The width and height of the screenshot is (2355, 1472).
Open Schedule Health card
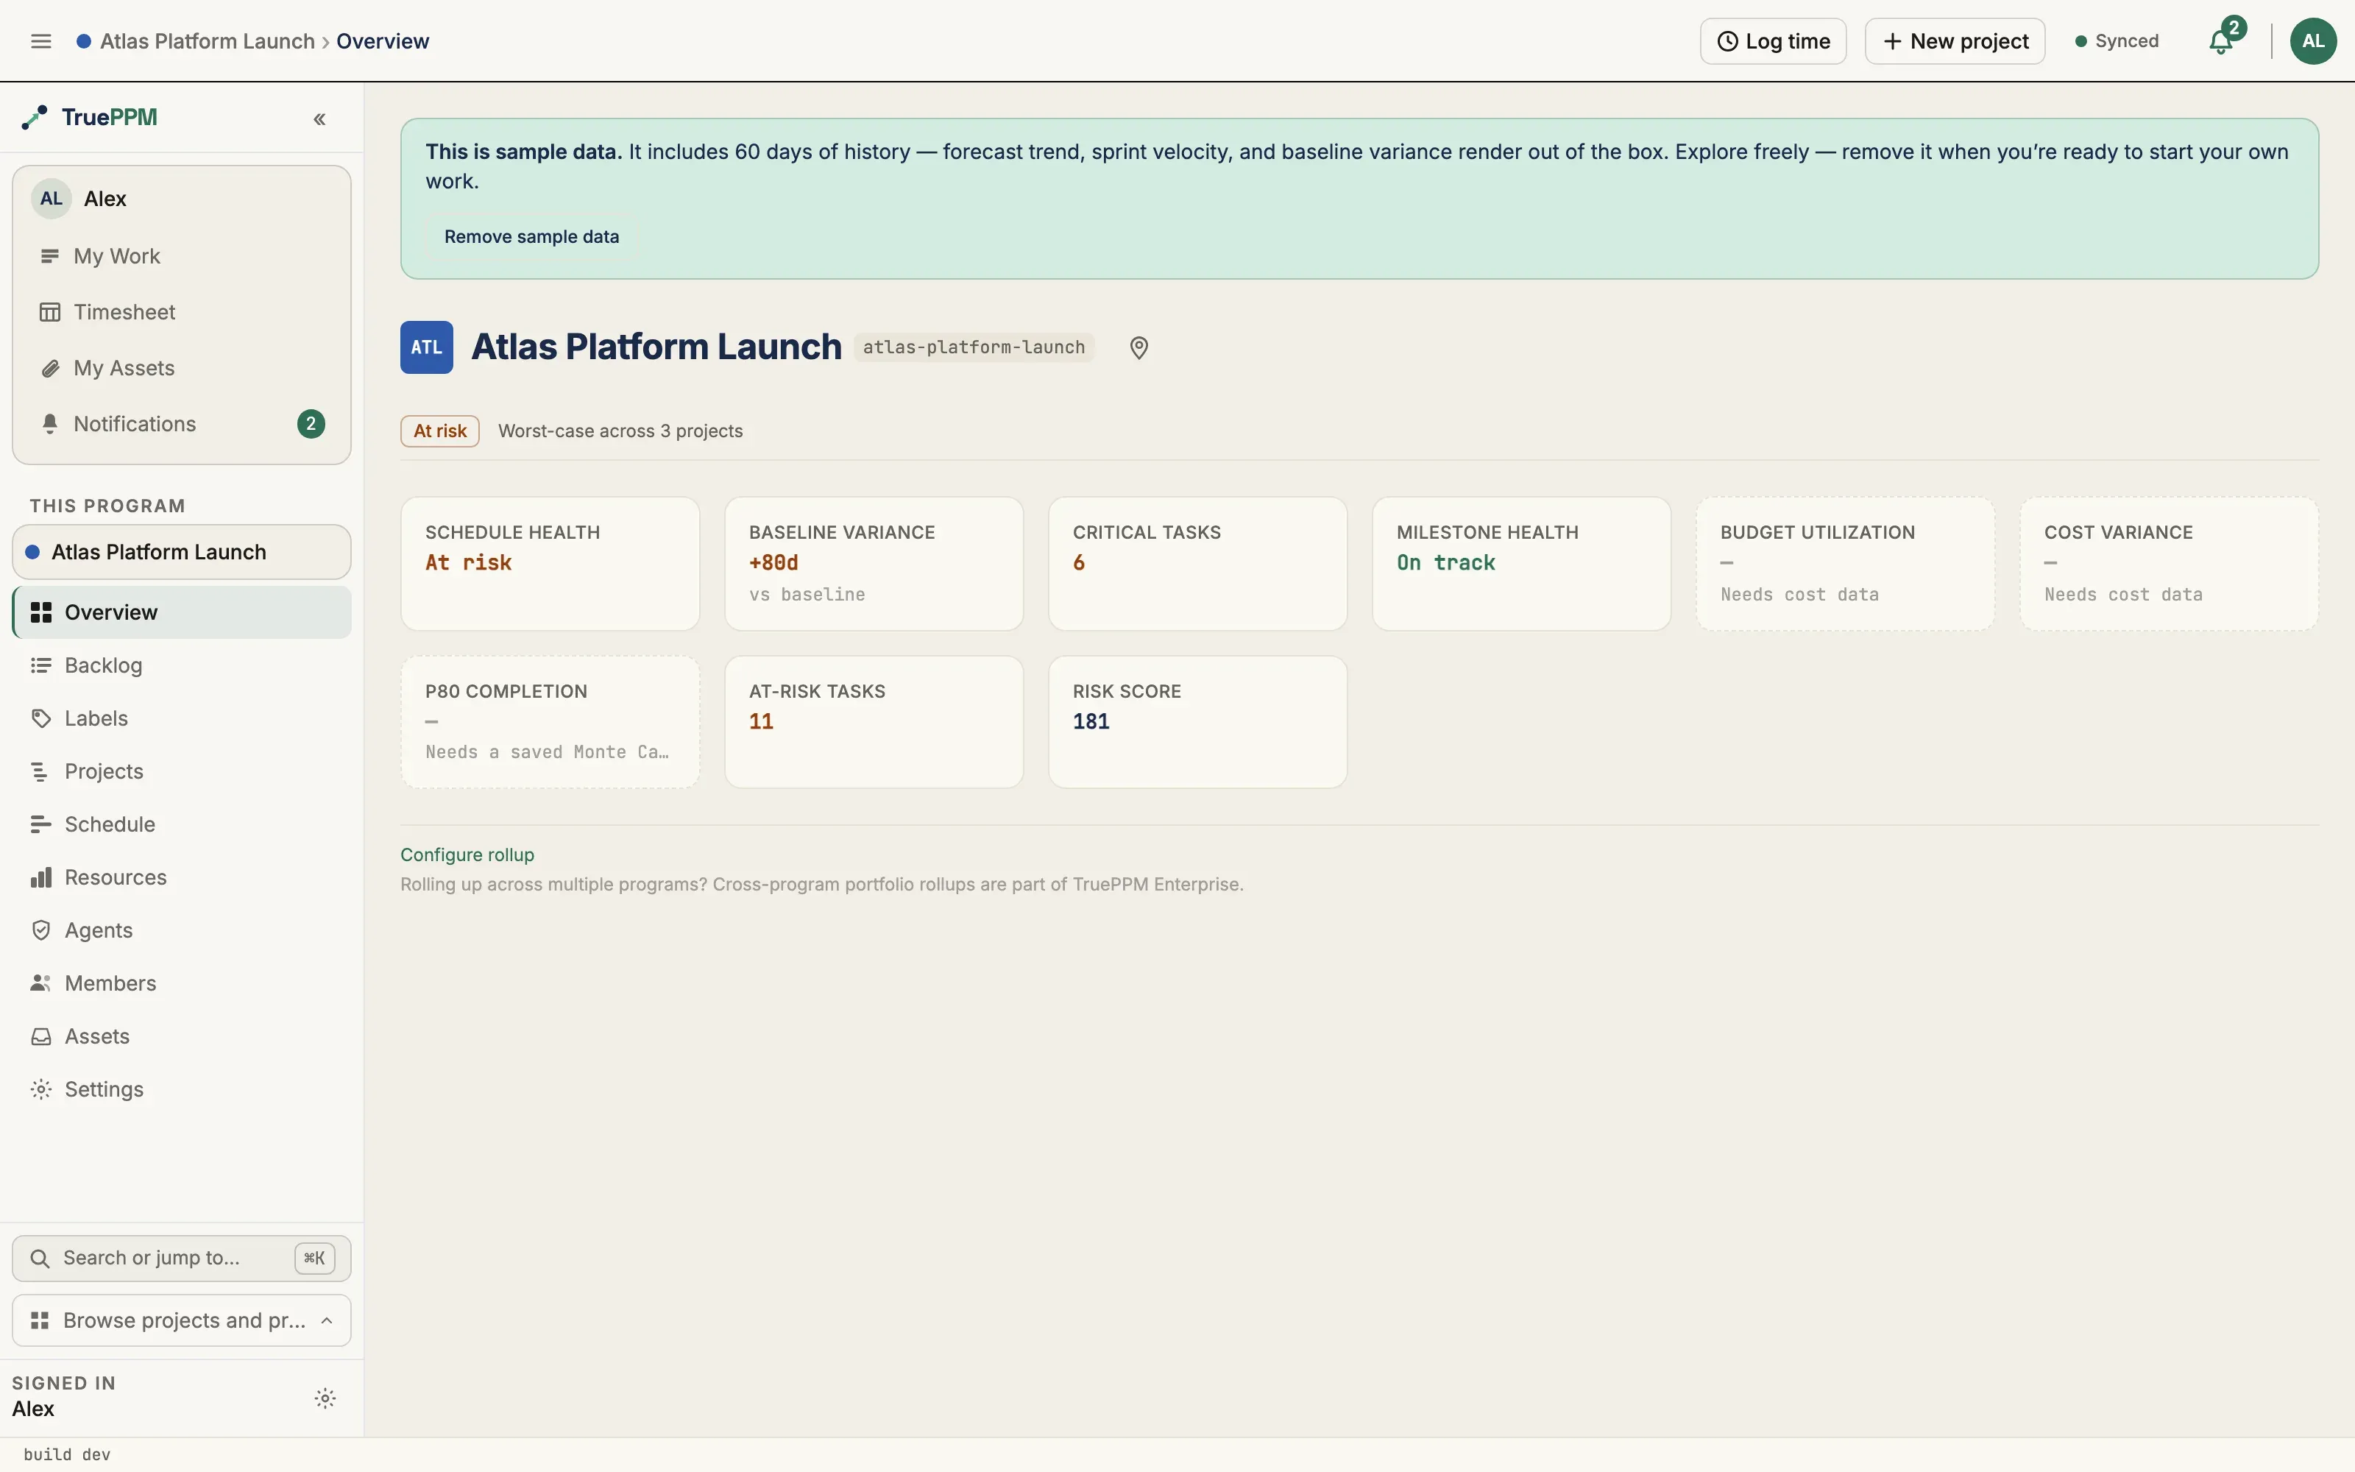[x=550, y=564]
